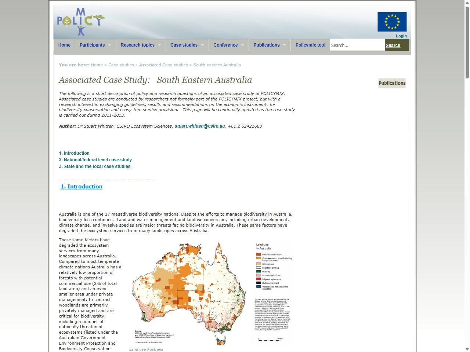This screenshot has height=352, width=470.
Task: Click the Associated Case Study page title
Action: [x=155, y=80]
